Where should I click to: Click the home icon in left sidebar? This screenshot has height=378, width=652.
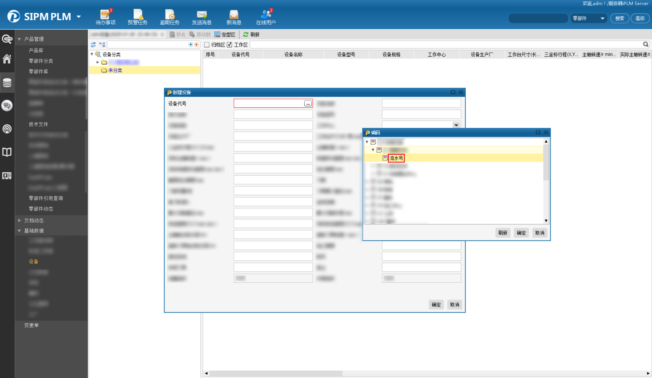click(7, 59)
